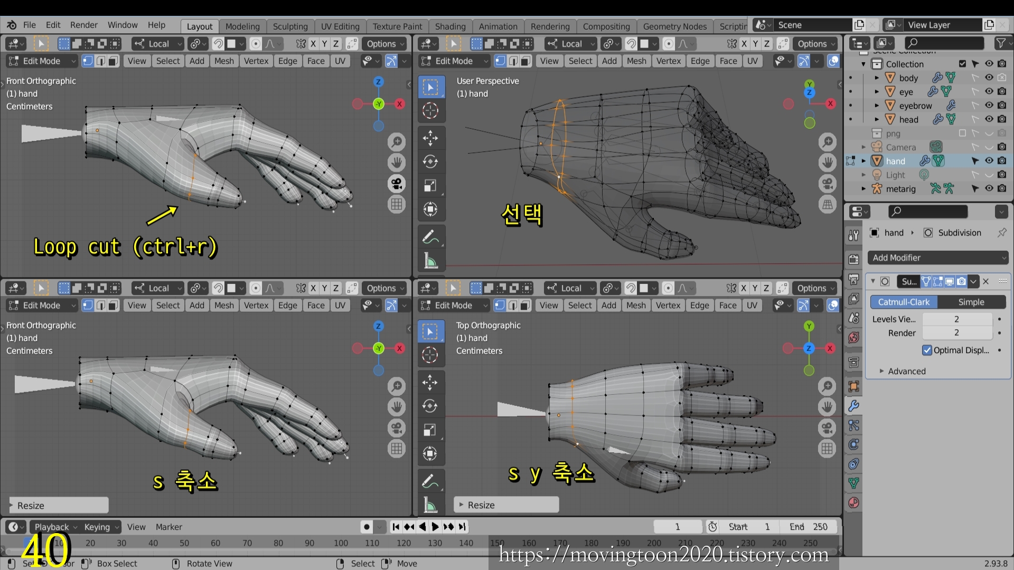
Task: Open the File menu
Action: tap(30, 25)
